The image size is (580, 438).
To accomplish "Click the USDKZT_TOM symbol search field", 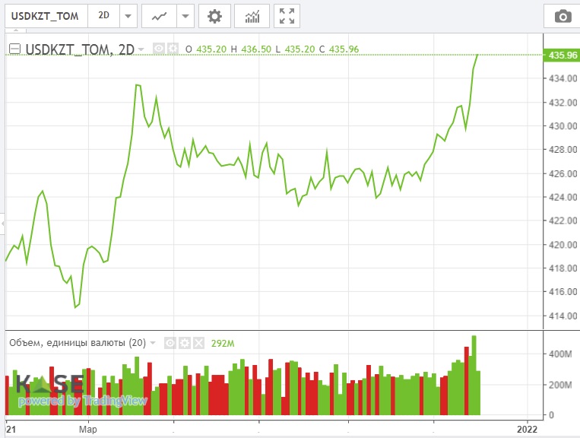I will [46, 16].
